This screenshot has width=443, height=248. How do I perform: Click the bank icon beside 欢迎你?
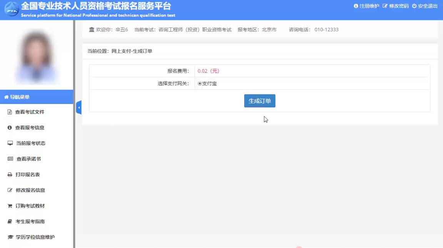coord(92,30)
